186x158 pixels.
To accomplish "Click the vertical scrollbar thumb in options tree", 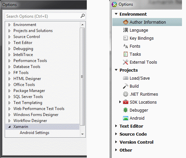I will click(x=82, y=77).
